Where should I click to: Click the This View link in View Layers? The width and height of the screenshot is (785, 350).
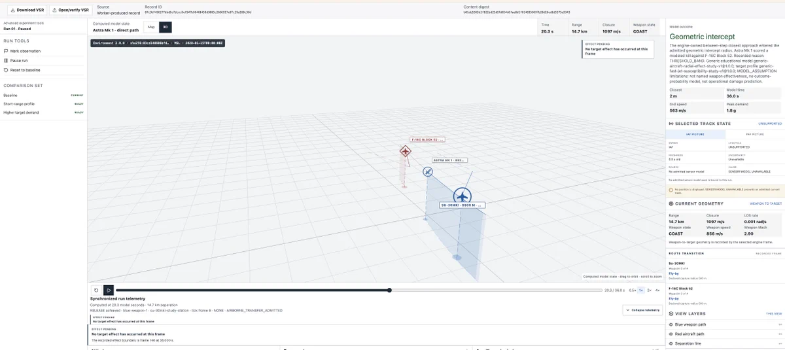point(774,314)
